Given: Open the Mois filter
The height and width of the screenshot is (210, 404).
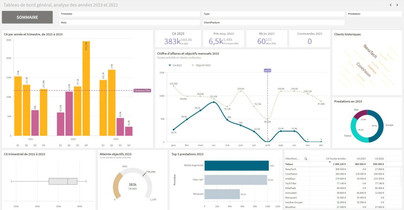Looking at the screenshot, I should (x=129, y=22).
